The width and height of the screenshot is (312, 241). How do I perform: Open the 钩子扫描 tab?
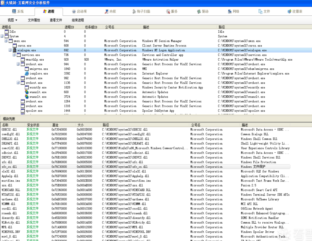click(141, 11)
